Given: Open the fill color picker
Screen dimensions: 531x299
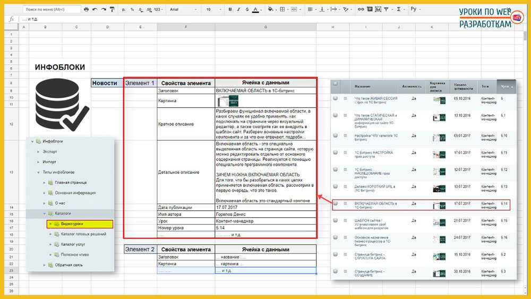Looking at the screenshot, I should pos(271,10).
